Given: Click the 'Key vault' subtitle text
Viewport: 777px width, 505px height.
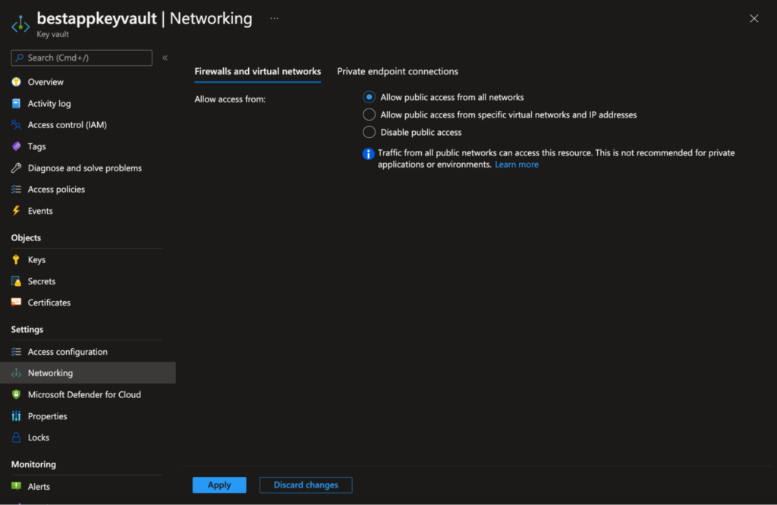Looking at the screenshot, I should click(x=52, y=34).
